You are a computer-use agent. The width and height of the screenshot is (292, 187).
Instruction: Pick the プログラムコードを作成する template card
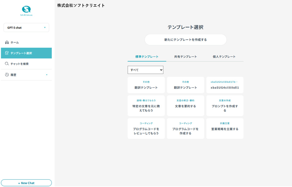click(x=186, y=129)
